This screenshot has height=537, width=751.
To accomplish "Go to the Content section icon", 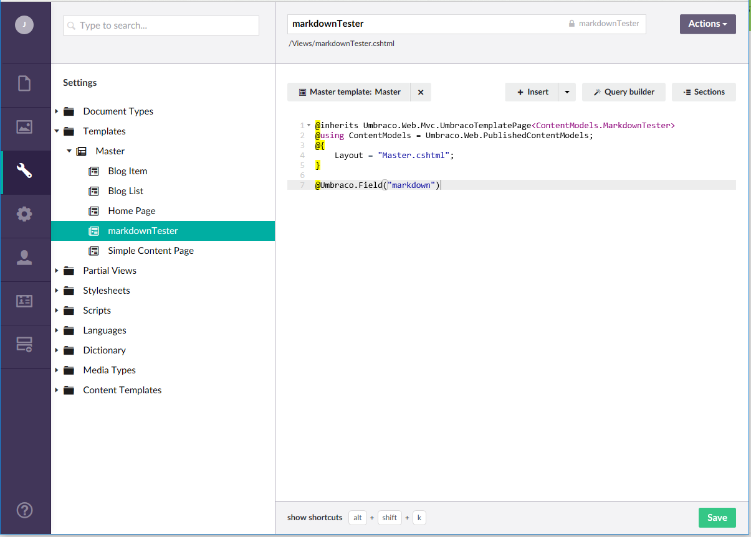I will [24, 83].
